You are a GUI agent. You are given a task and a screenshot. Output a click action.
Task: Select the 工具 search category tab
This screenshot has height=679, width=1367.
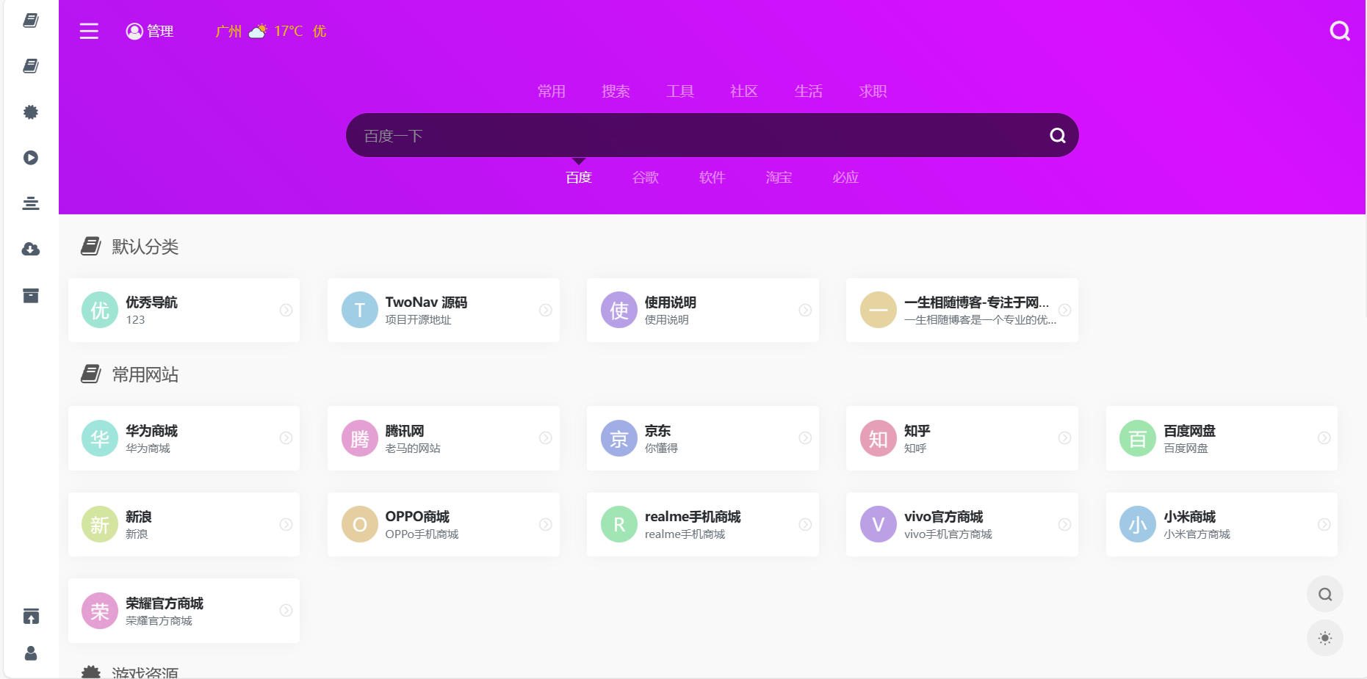(680, 91)
